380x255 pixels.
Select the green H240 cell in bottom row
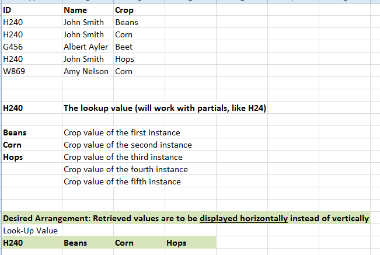[x=32, y=243]
